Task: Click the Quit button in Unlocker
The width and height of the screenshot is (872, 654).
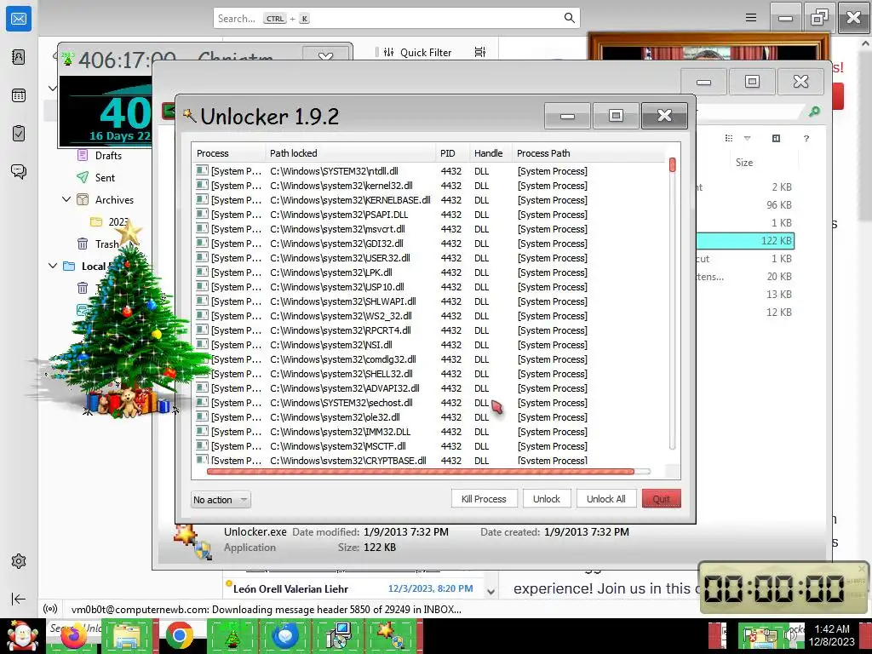Action: (661, 499)
